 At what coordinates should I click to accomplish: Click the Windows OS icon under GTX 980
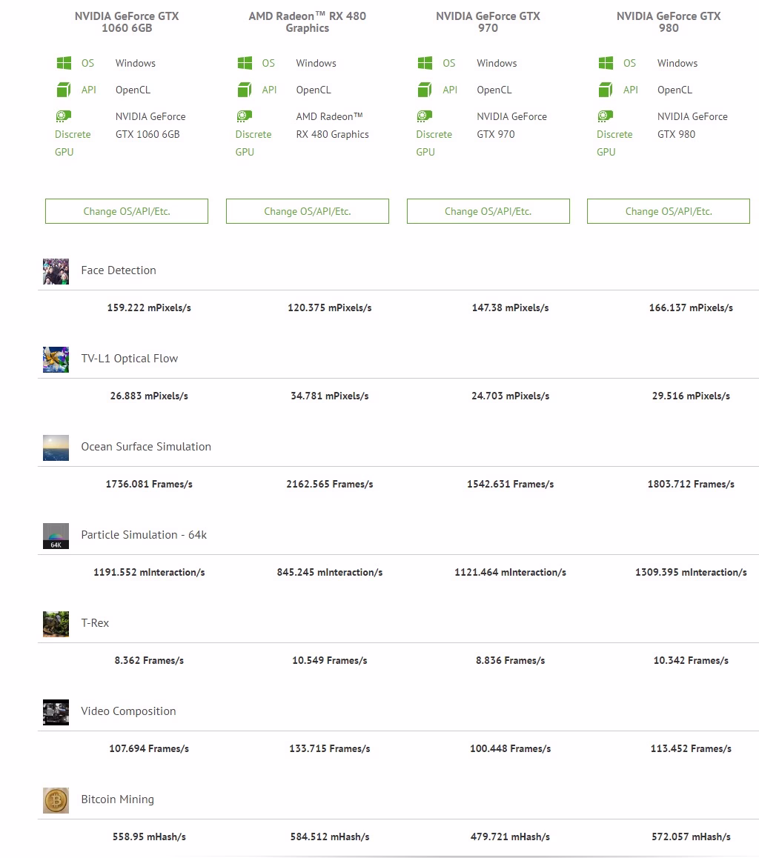pyautogui.click(x=606, y=63)
